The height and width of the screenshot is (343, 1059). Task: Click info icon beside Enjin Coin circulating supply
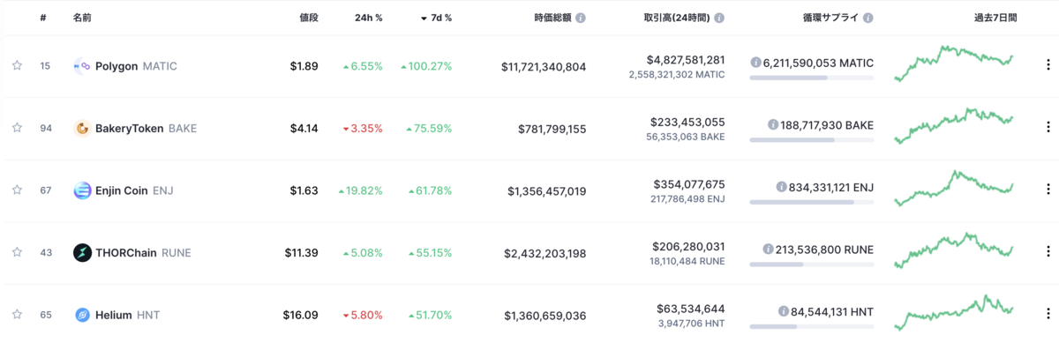click(781, 187)
